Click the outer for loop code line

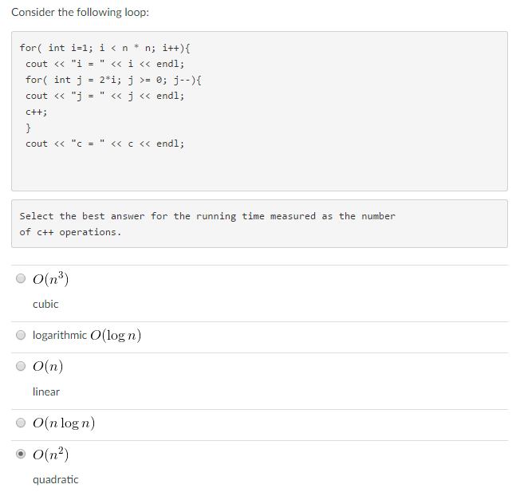click(104, 48)
